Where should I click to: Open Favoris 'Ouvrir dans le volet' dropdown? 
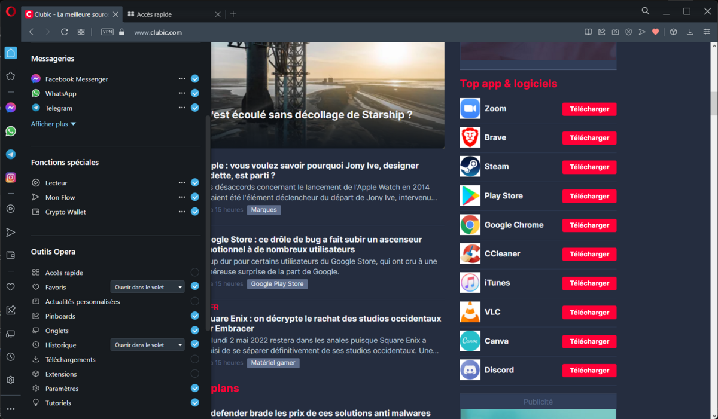pyautogui.click(x=147, y=287)
